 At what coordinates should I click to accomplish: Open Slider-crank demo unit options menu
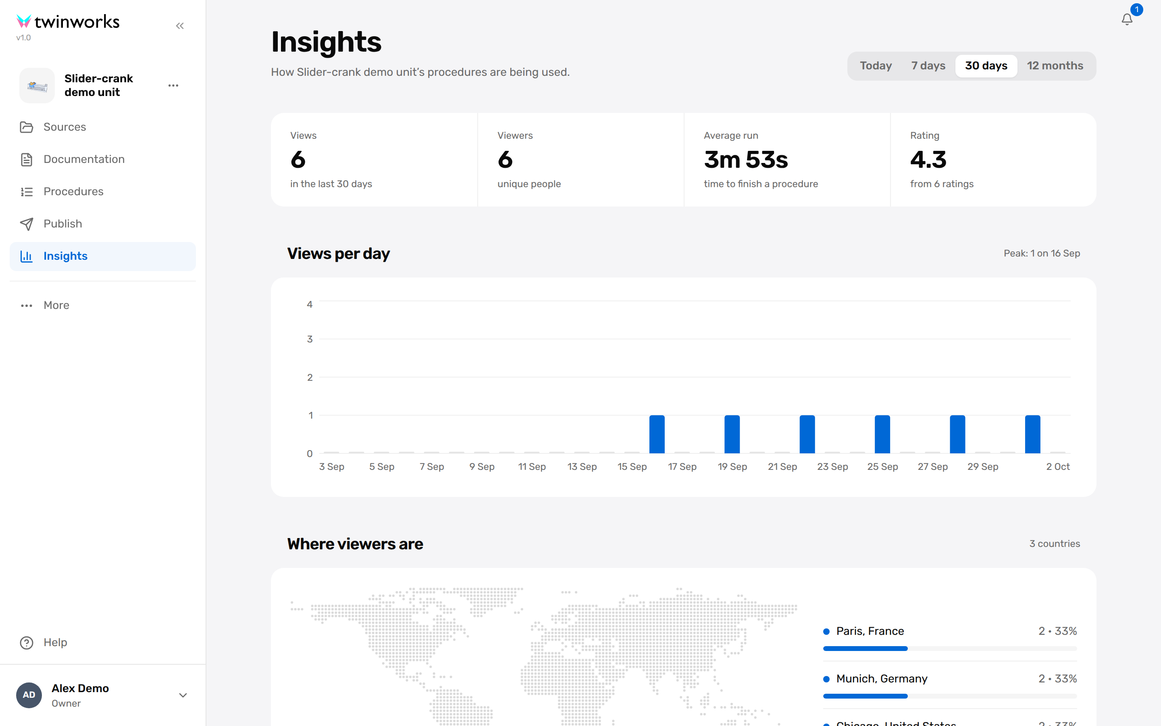pos(173,86)
